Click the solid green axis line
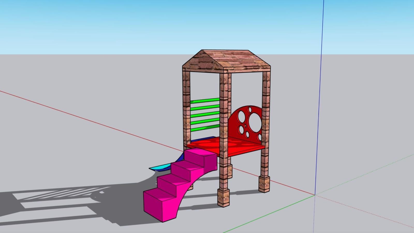Viewport: 414px width, 233px height. [269, 214]
